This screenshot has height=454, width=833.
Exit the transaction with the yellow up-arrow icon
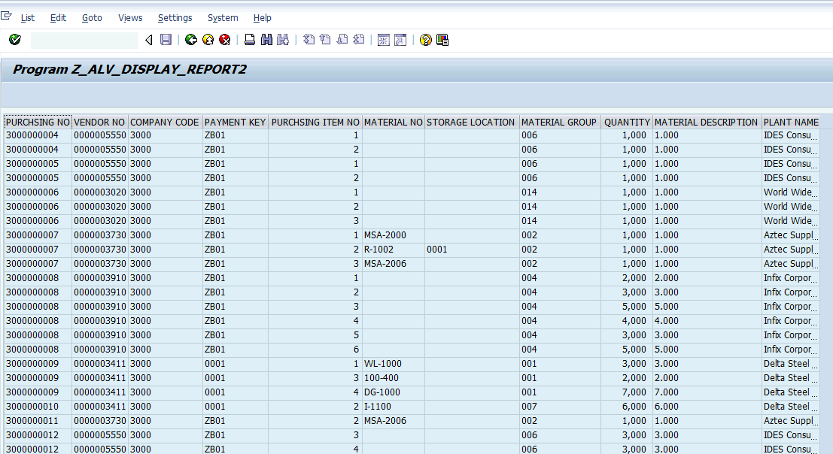click(207, 39)
